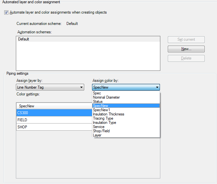Select Default in Automation schemes list
217x184 pixels.
(24, 39)
